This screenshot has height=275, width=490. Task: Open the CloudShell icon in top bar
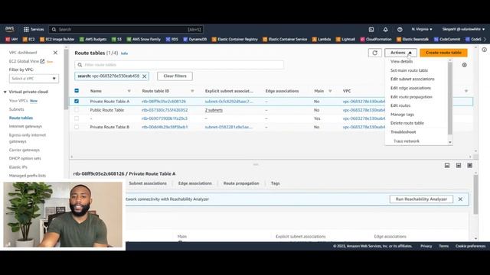[371, 29]
